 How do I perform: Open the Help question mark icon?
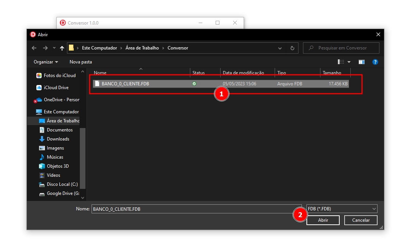coord(375,62)
